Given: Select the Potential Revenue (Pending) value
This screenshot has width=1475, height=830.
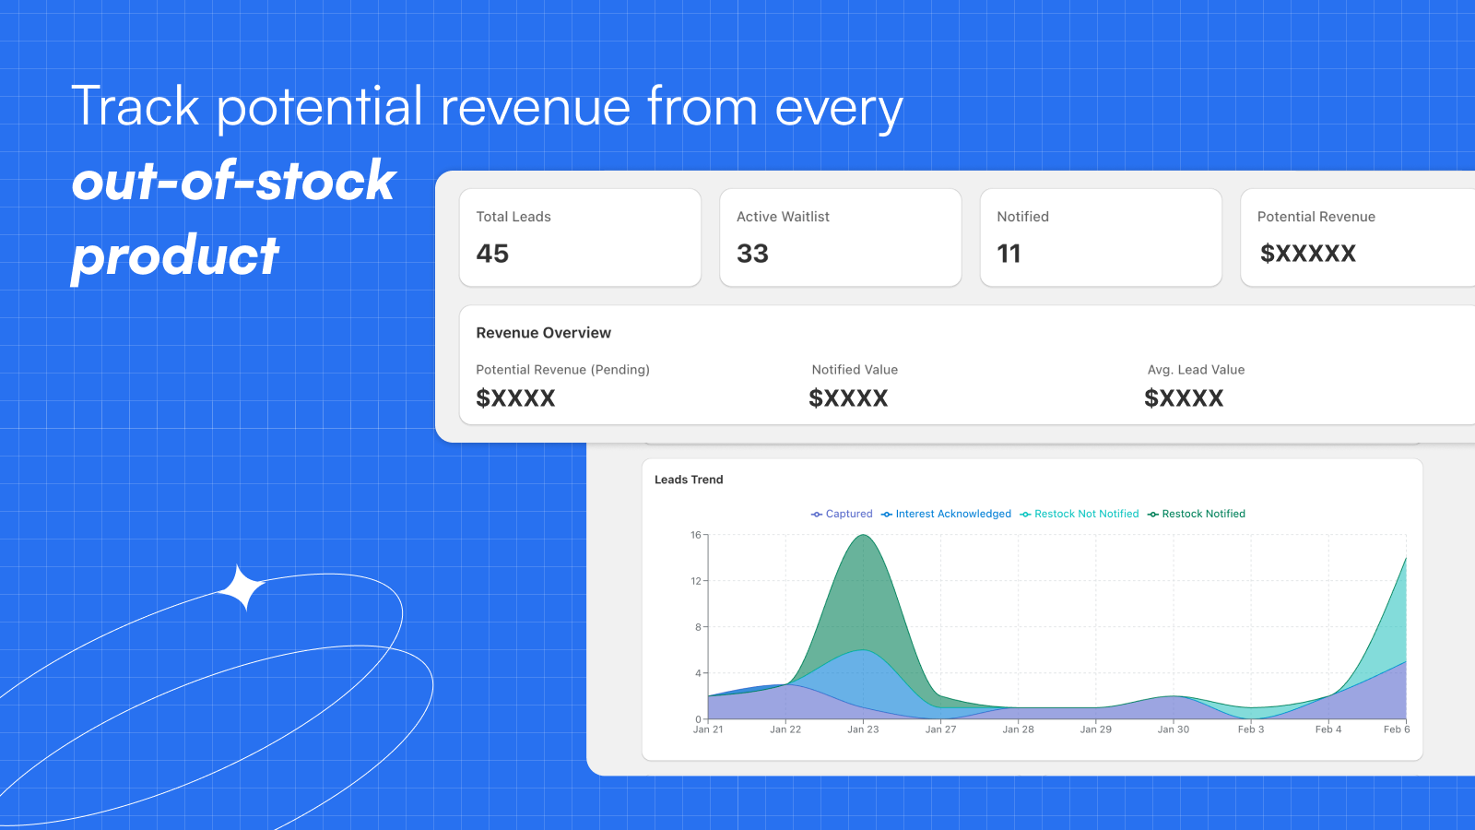Looking at the screenshot, I should click(515, 397).
